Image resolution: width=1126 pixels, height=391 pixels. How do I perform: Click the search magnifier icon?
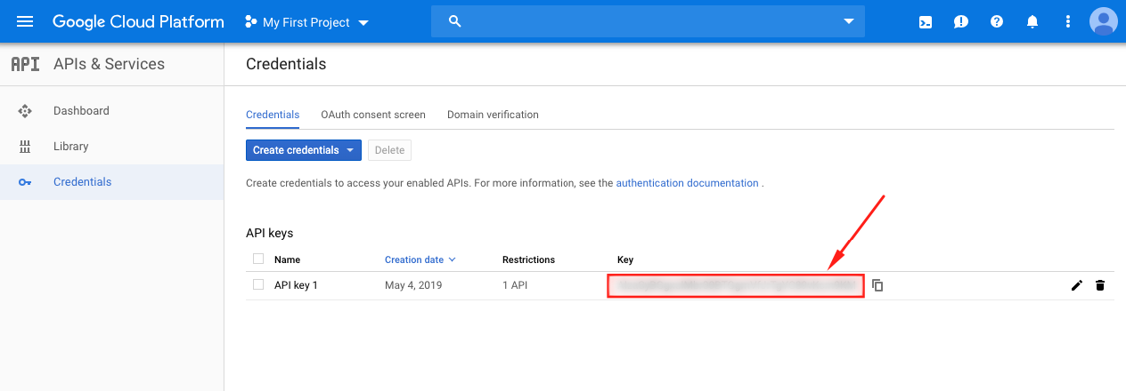[x=455, y=21]
